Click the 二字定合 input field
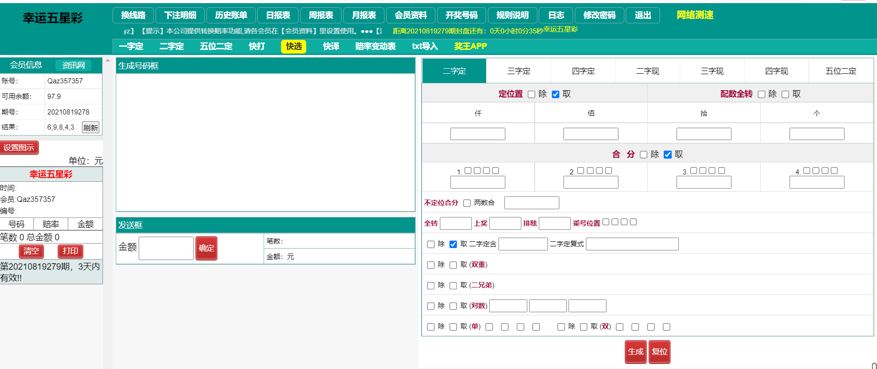877x369 pixels. pyautogui.click(x=523, y=244)
